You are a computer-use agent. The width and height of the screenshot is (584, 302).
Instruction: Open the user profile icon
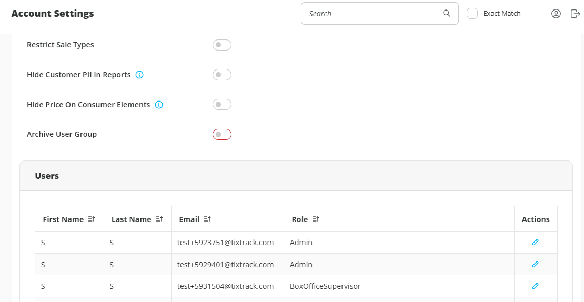(556, 14)
